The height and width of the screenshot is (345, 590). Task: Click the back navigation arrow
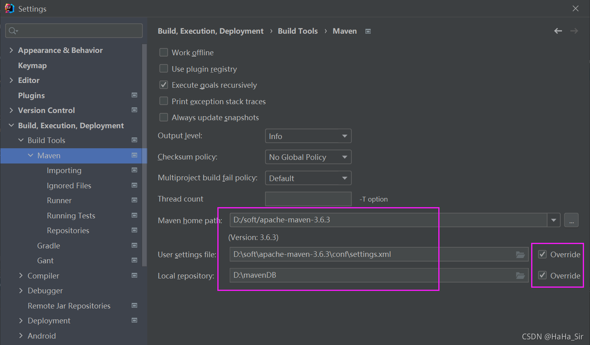[558, 31]
